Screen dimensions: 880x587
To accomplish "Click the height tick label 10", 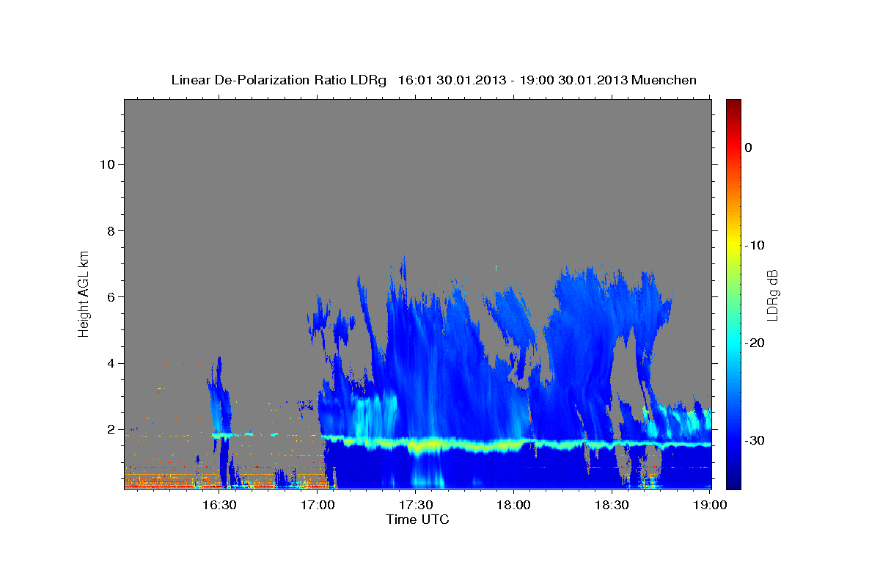I will coord(107,164).
